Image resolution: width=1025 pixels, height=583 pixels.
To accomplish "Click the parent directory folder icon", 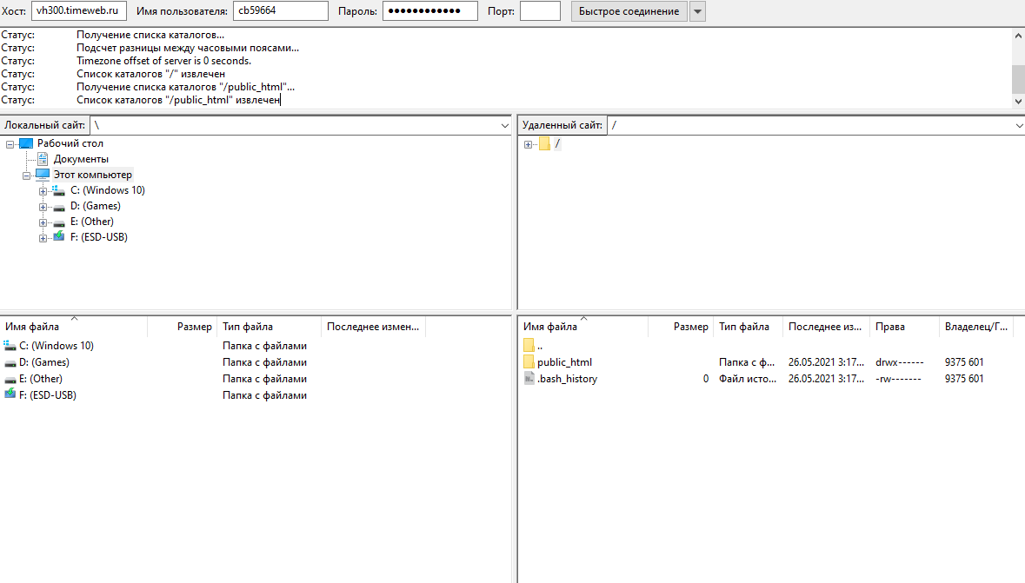I will point(529,345).
